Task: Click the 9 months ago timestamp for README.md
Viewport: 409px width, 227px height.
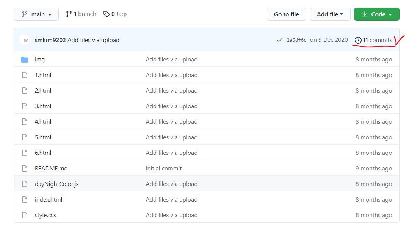Action: tap(374, 169)
